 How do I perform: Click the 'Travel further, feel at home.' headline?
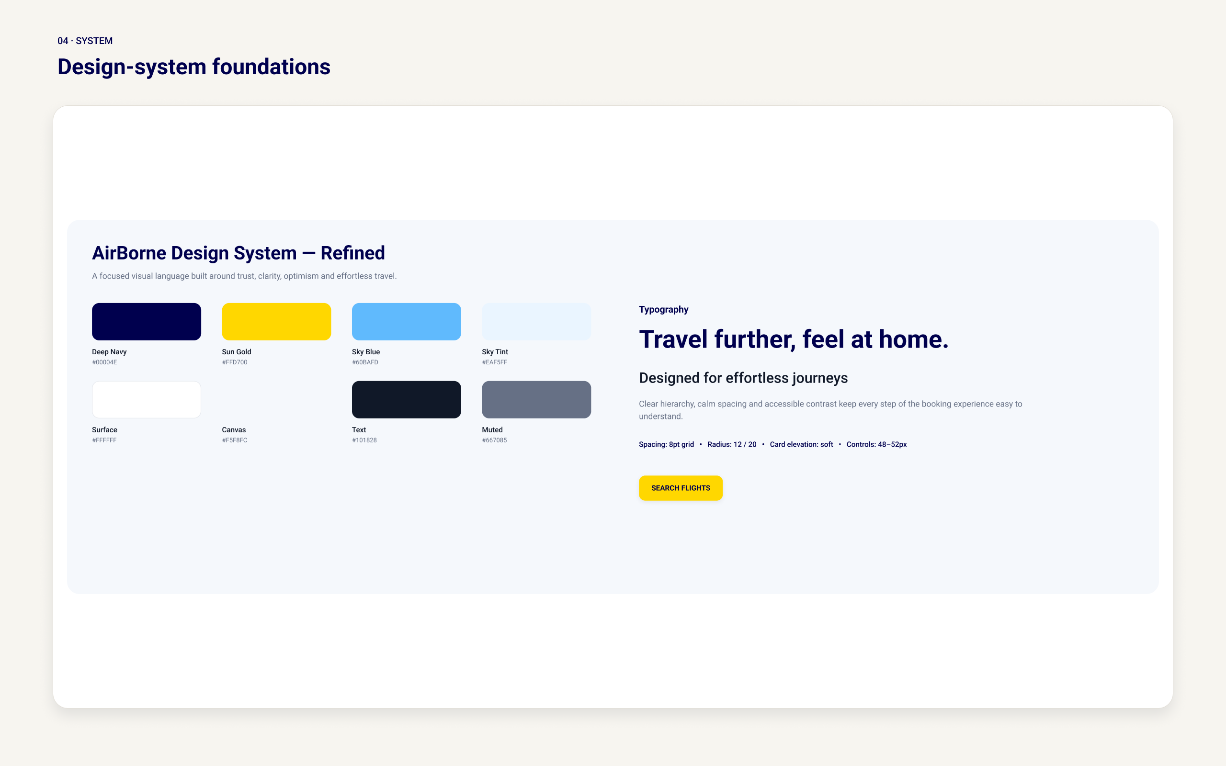(x=794, y=339)
